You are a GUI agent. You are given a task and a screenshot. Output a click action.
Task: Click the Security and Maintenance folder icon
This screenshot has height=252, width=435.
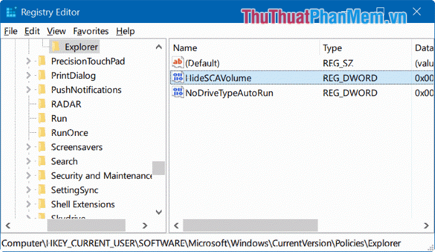[42, 176]
